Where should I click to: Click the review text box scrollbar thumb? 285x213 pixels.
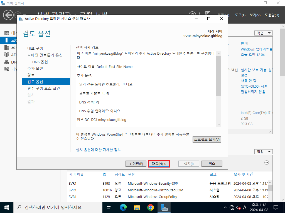(x=219, y=76)
